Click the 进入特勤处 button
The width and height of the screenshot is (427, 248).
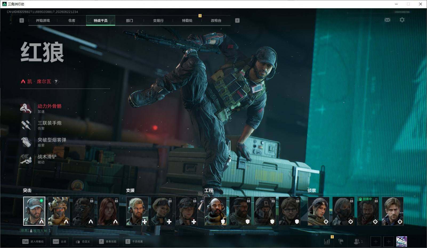click(x=33, y=242)
